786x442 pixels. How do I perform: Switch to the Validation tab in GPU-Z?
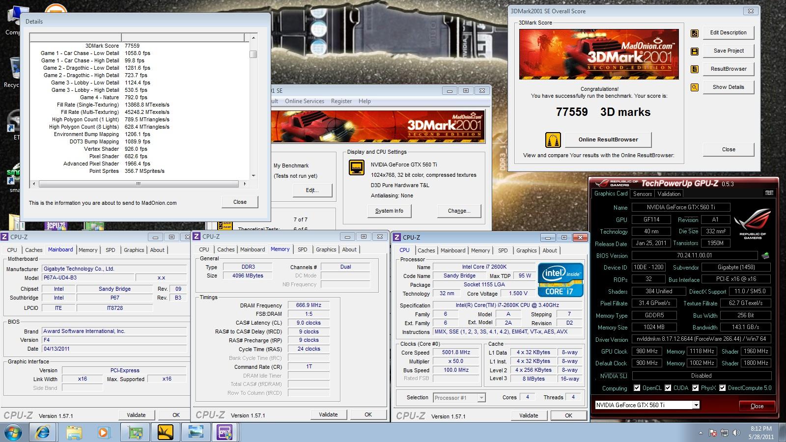click(669, 194)
